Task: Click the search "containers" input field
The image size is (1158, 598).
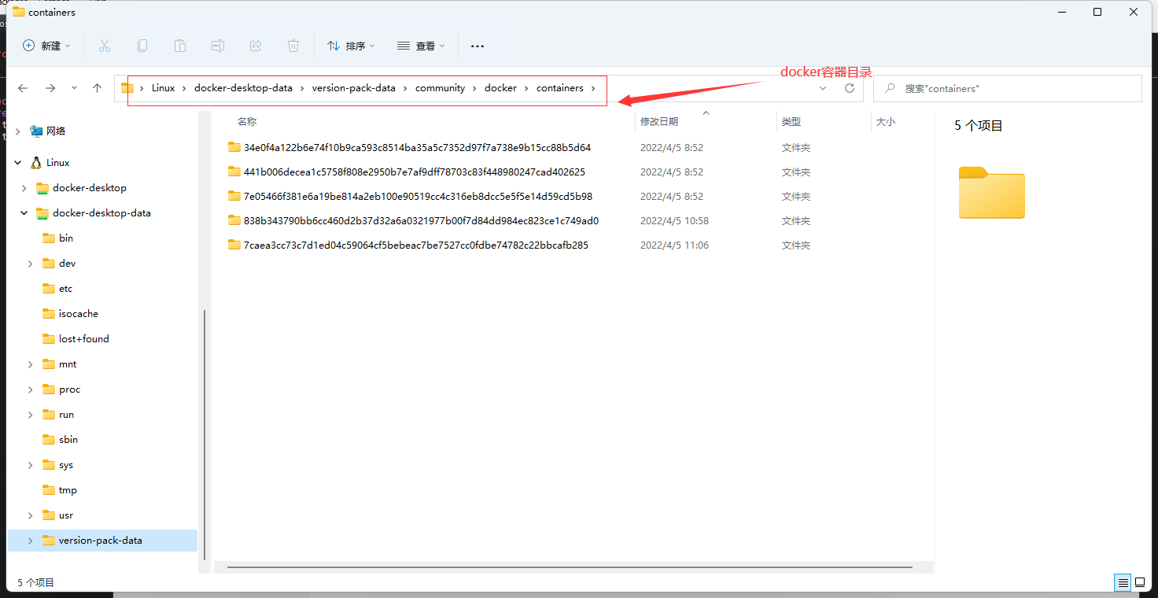Action: pyautogui.click(x=1007, y=88)
